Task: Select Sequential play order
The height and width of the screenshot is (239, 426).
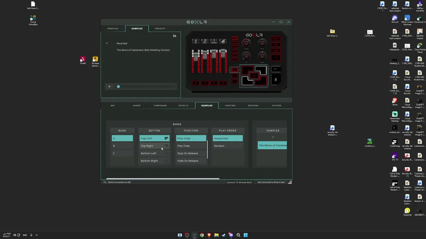Action: 228,138
